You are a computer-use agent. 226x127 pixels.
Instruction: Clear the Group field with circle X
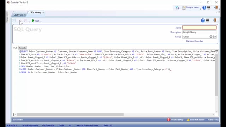[211, 37]
